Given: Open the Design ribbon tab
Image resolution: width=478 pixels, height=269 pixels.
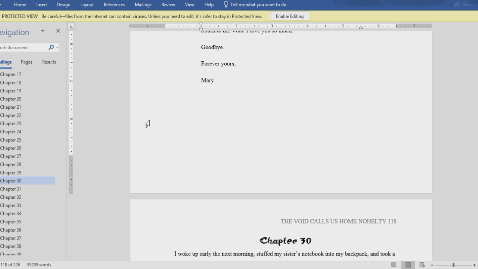Looking at the screenshot, I should coord(63,4).
